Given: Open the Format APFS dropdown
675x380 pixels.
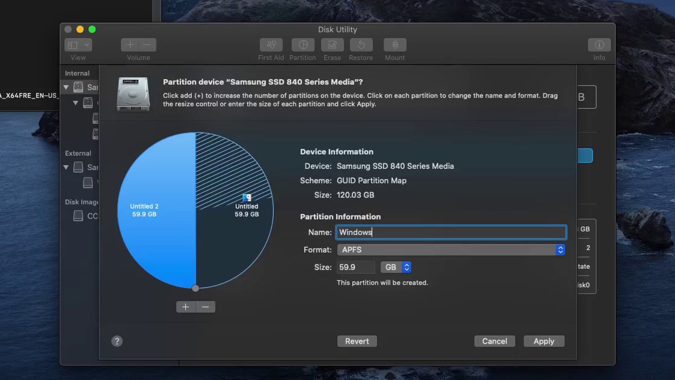Looking at the screenshot, I should tap(451, 250).
